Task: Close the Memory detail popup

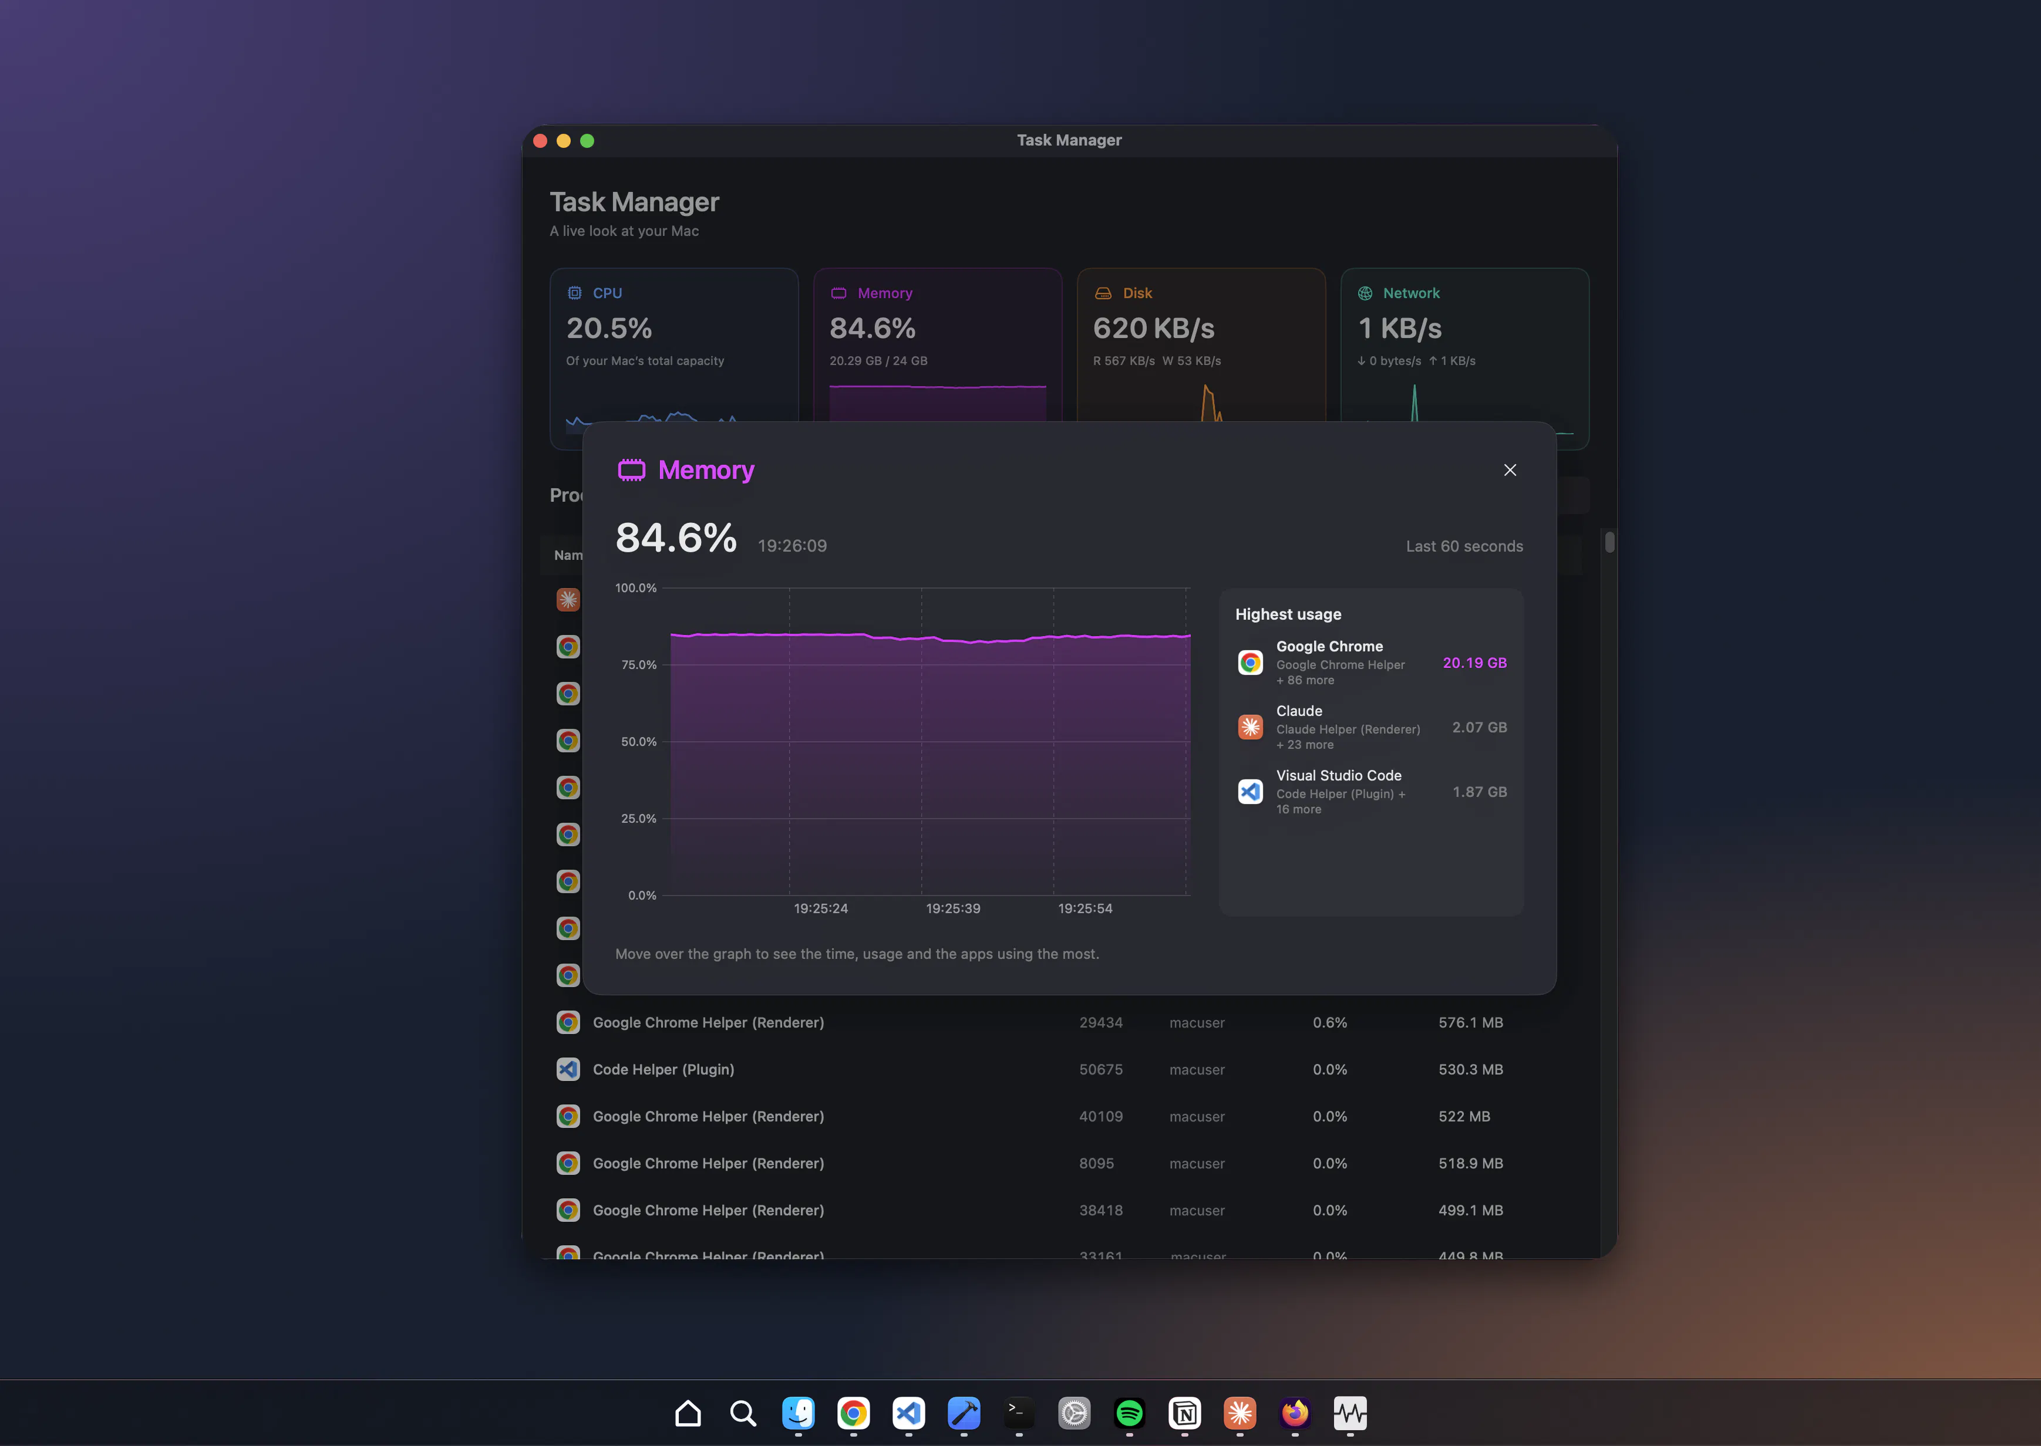Action: pyautogui.click(x=1509, y=470)
